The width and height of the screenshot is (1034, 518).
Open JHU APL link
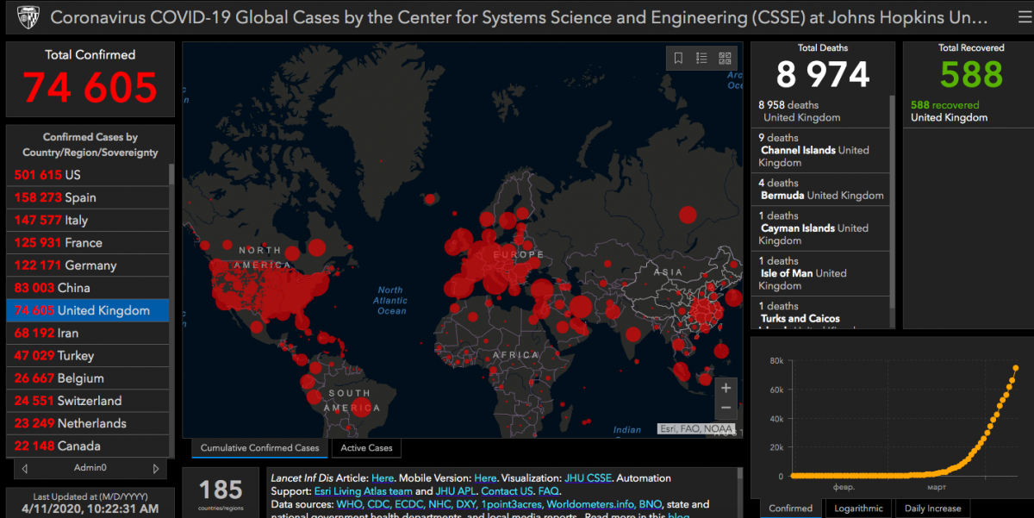456,490
